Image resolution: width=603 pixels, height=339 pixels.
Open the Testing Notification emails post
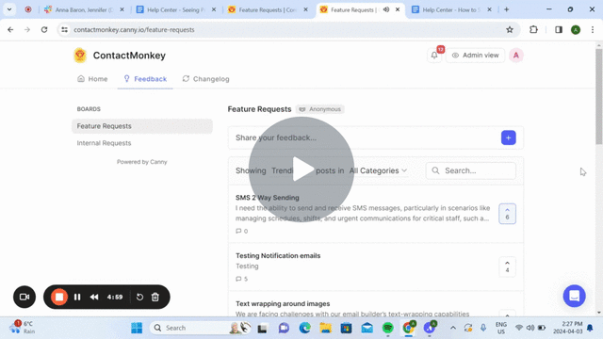click(x=278, y=255)
